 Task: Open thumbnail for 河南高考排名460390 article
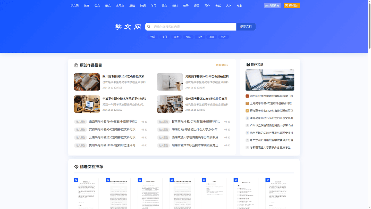[x=170, y=82]
